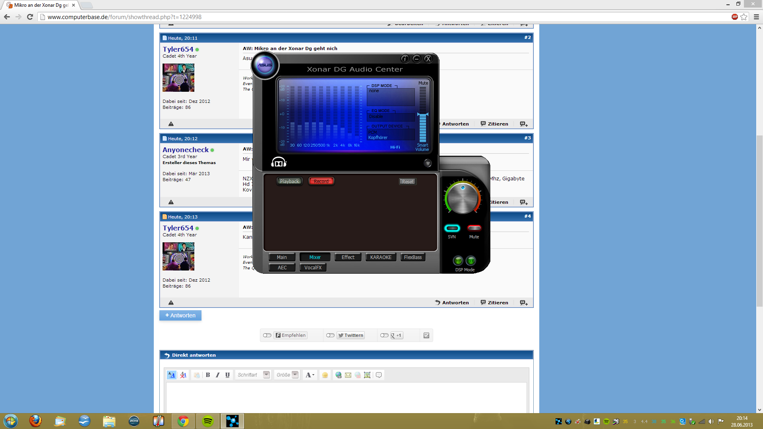
Task: Click the insert image icon in editor
Action: pos(367,375)
